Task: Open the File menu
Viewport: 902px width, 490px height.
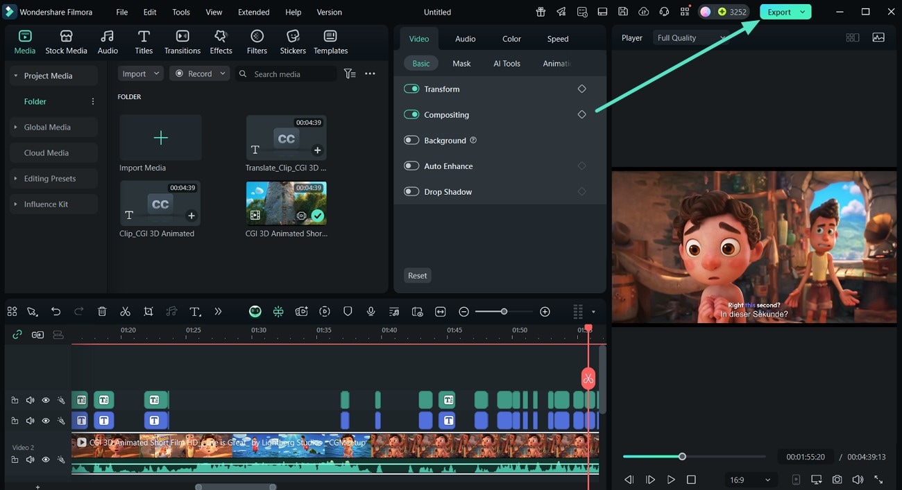Action: pos(121,12)
